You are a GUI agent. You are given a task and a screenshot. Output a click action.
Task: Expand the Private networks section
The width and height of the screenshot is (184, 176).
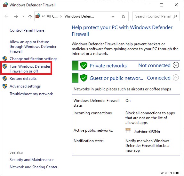tap(176, 65)
